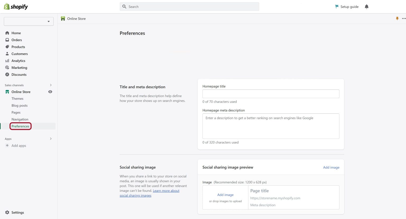
Task: Click the notification bell
Action: [x=367, y=7]
